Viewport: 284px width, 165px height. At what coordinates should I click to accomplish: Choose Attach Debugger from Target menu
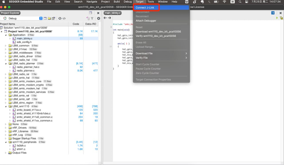(146, 20)
